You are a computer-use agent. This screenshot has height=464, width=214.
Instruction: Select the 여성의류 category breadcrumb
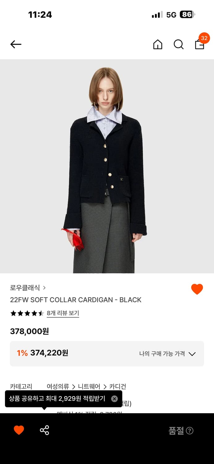coord(58,386)
